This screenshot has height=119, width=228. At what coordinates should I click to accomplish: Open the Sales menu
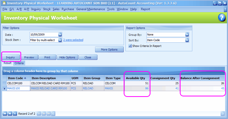56,9
